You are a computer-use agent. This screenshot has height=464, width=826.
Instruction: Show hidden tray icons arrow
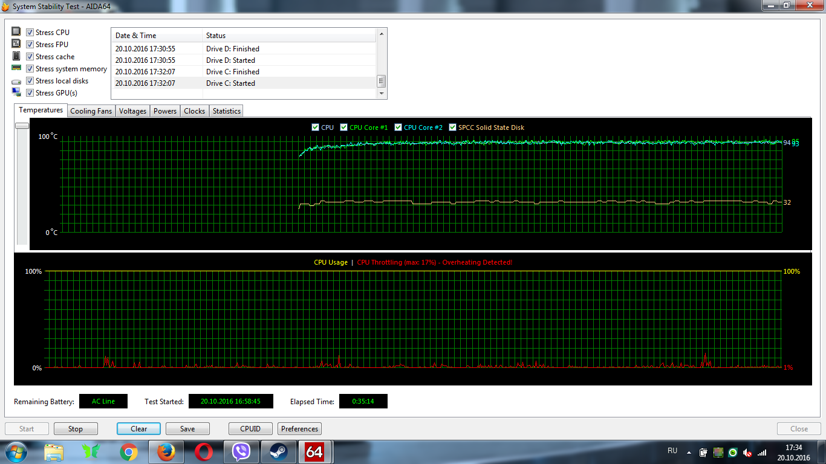(689, 452)
